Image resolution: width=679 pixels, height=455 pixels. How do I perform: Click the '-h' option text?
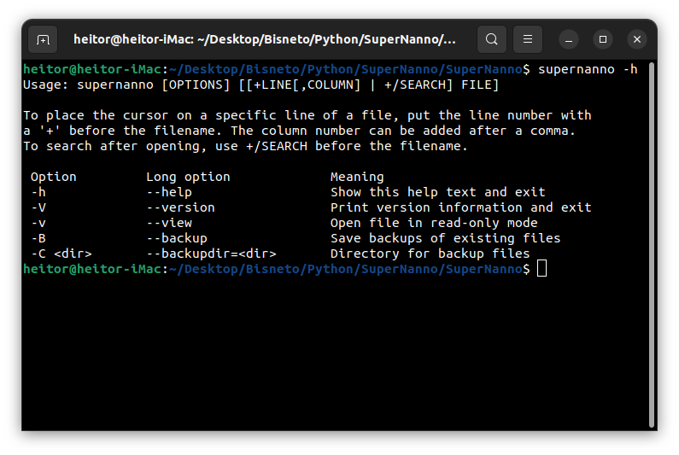(38, 192)
